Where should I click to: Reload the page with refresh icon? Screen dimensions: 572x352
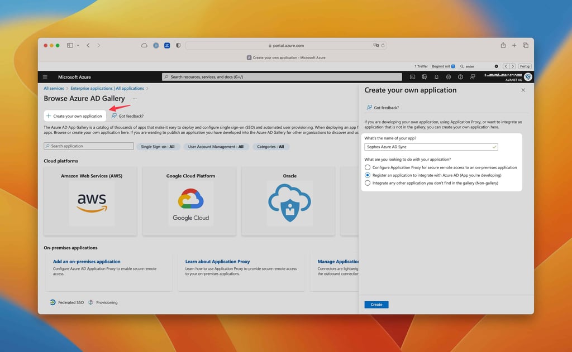tap(383, 46)
